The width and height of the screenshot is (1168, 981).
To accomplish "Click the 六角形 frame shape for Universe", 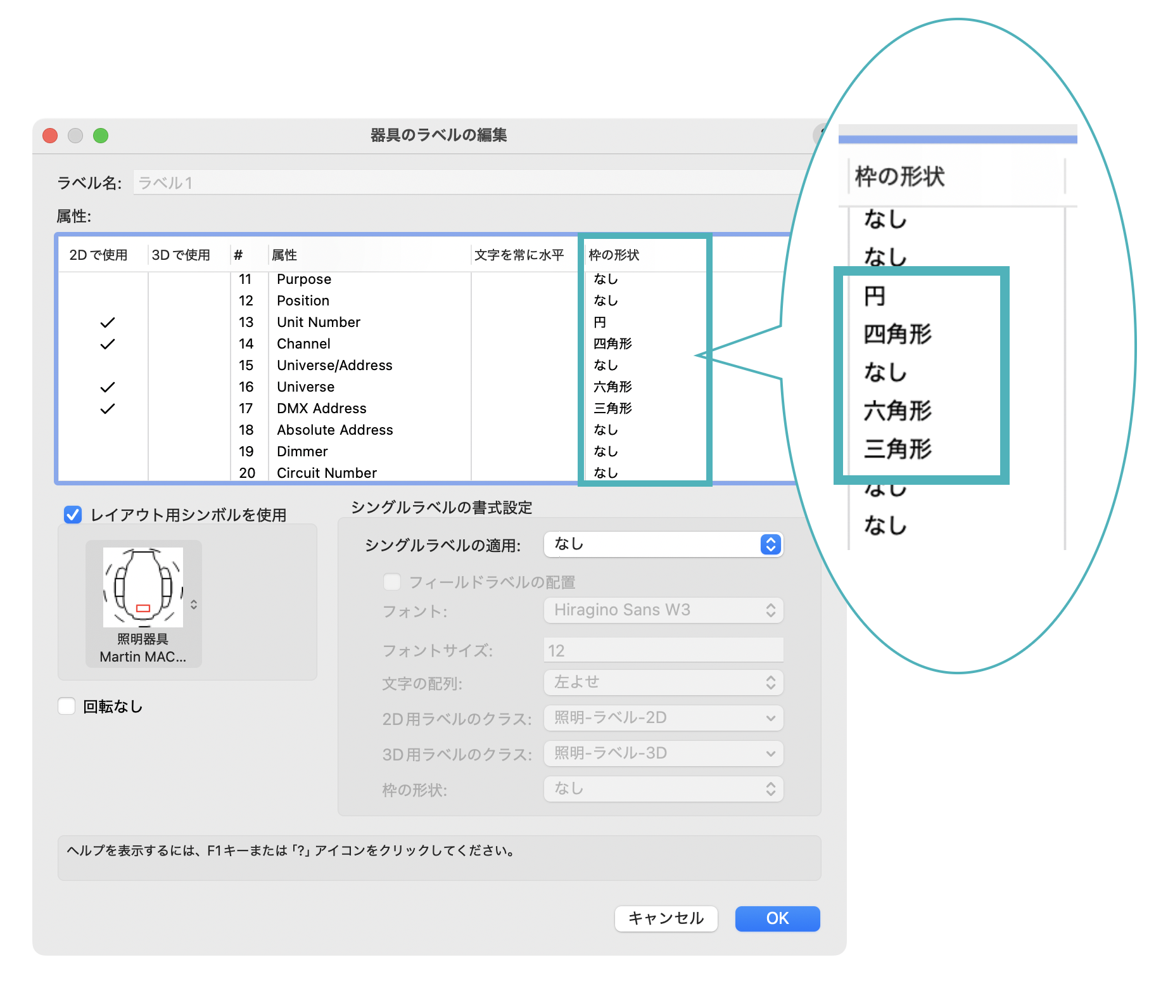I will point(613,387).
